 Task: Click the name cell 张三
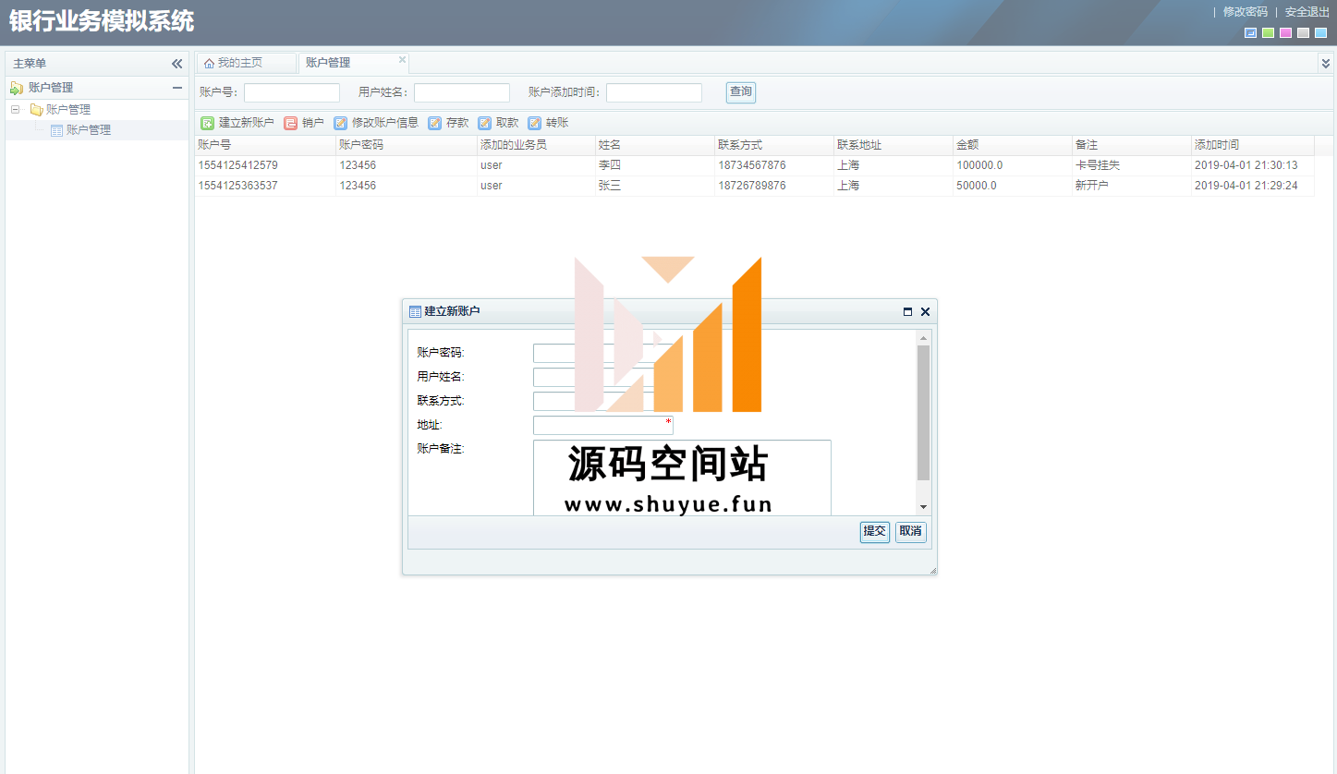[655, 186]
